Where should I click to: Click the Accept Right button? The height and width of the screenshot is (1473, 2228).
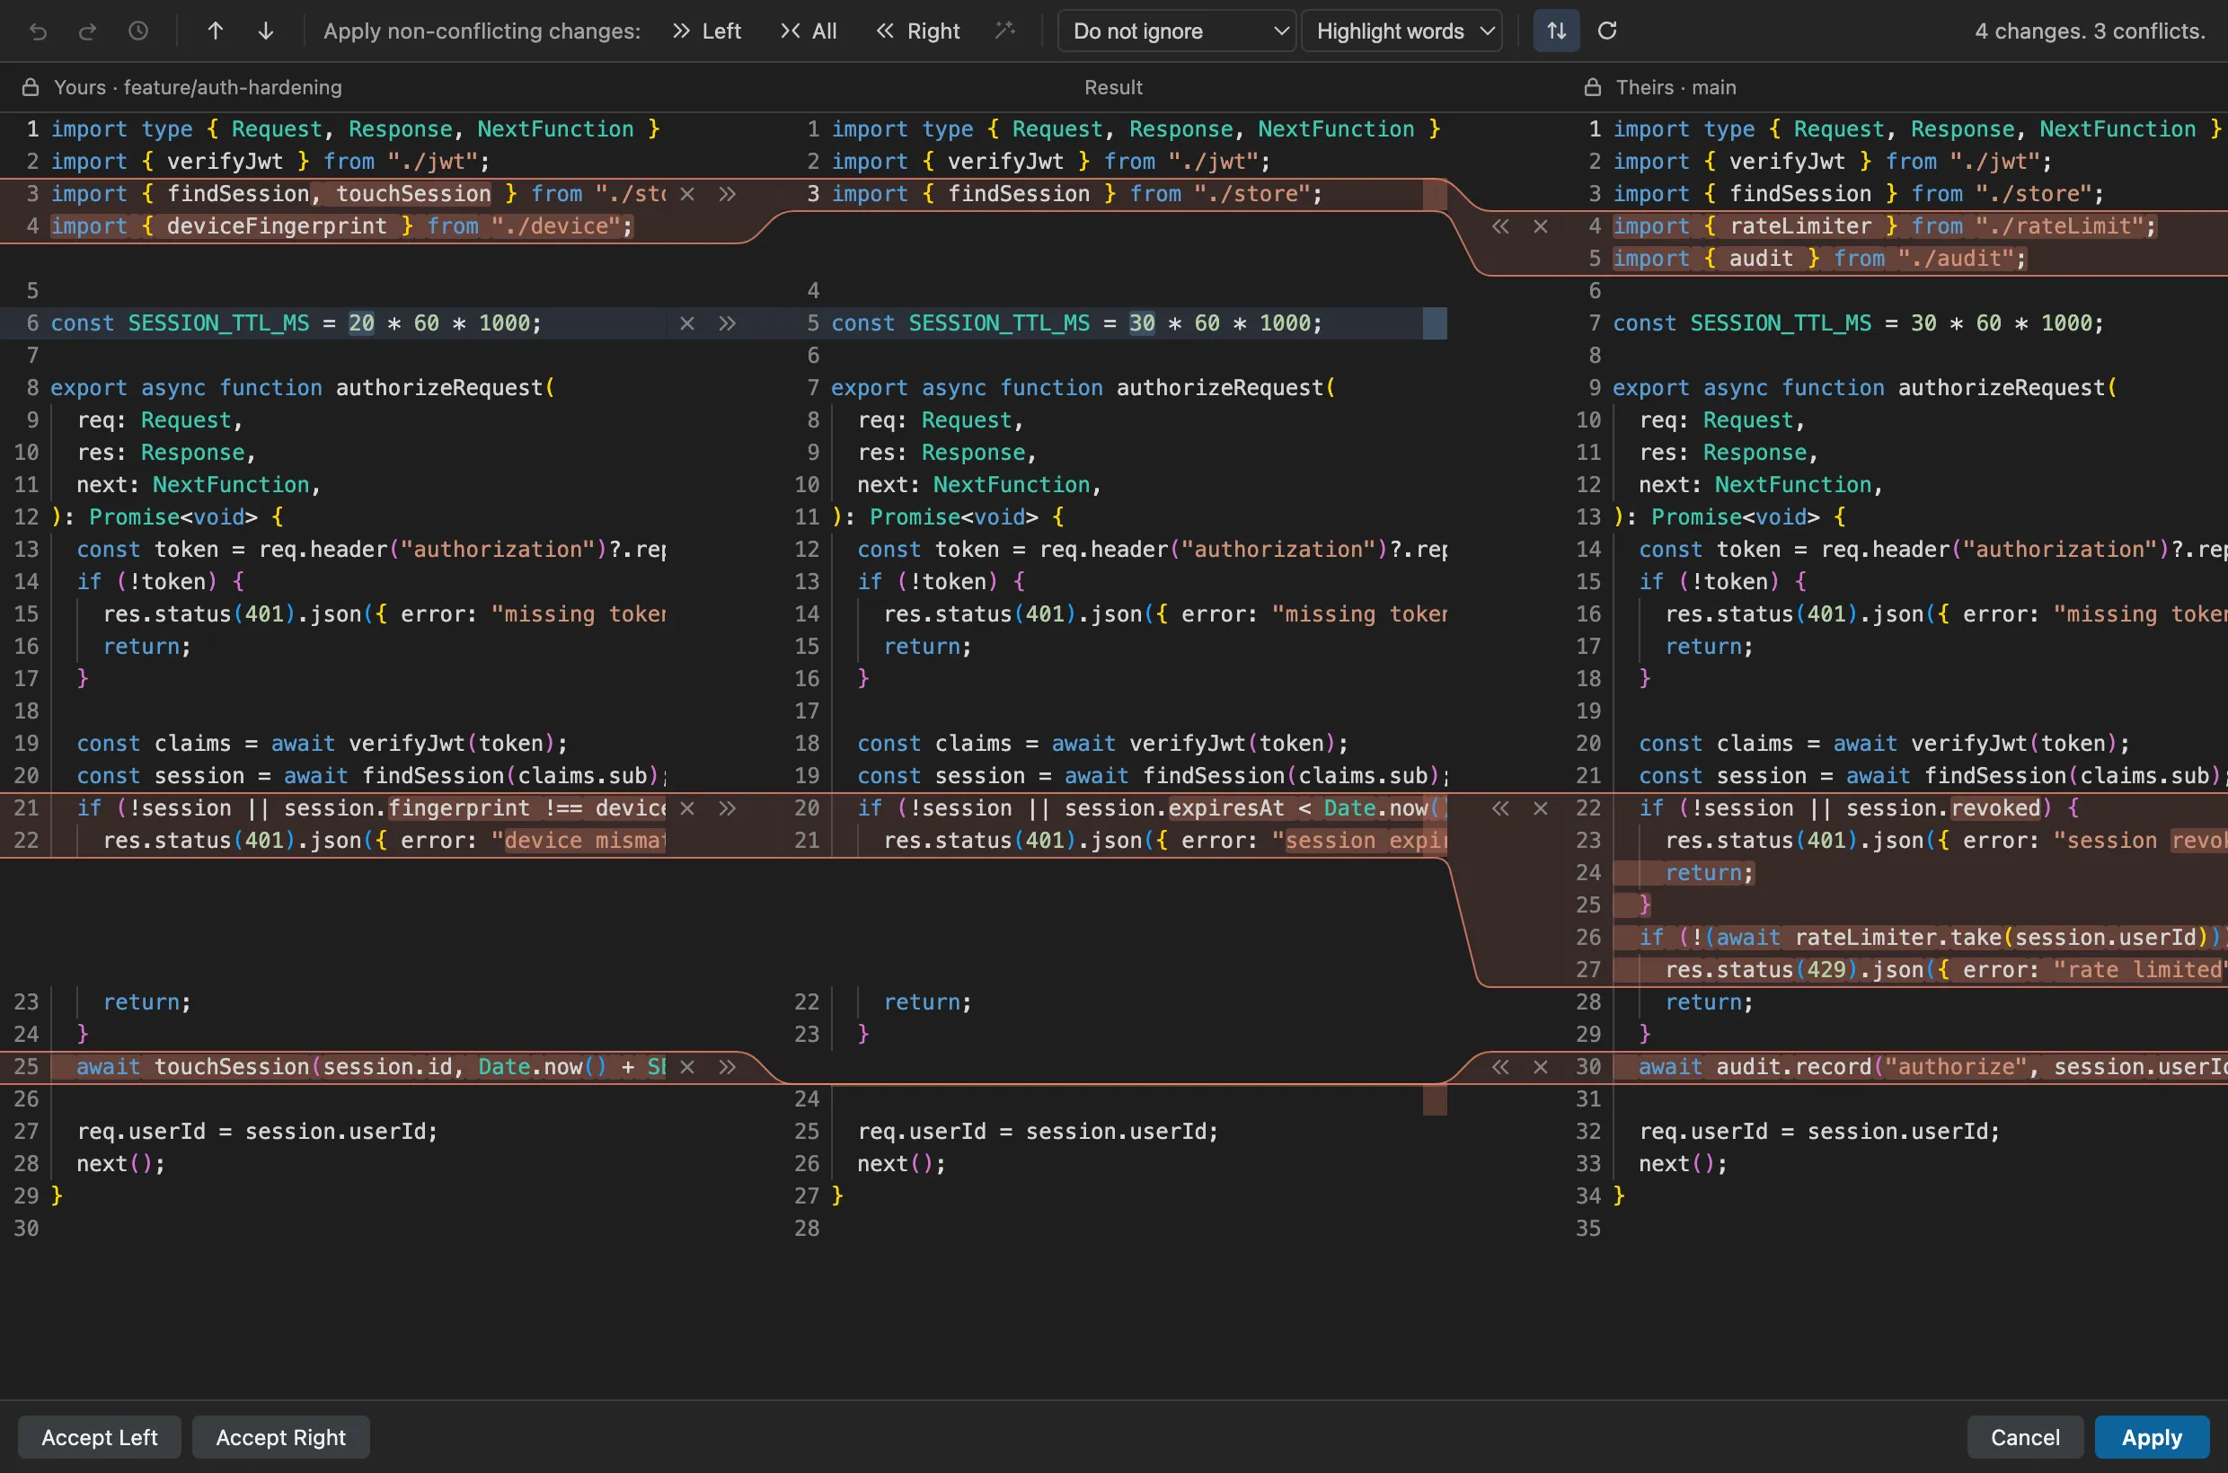click(281, 1437)
